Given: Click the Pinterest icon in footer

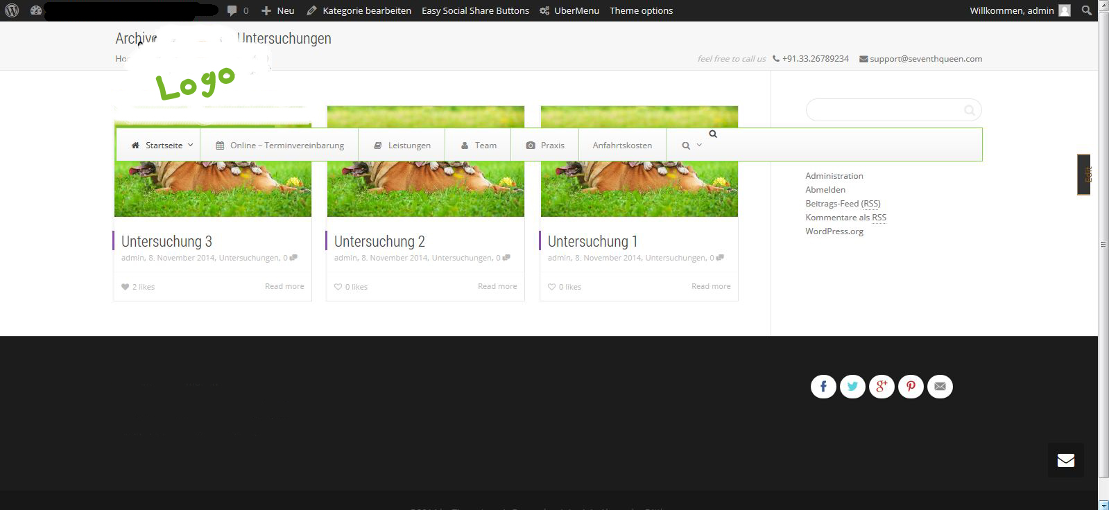Looking at the screenshot, I should pyautogui.click(x=911, y=387).
